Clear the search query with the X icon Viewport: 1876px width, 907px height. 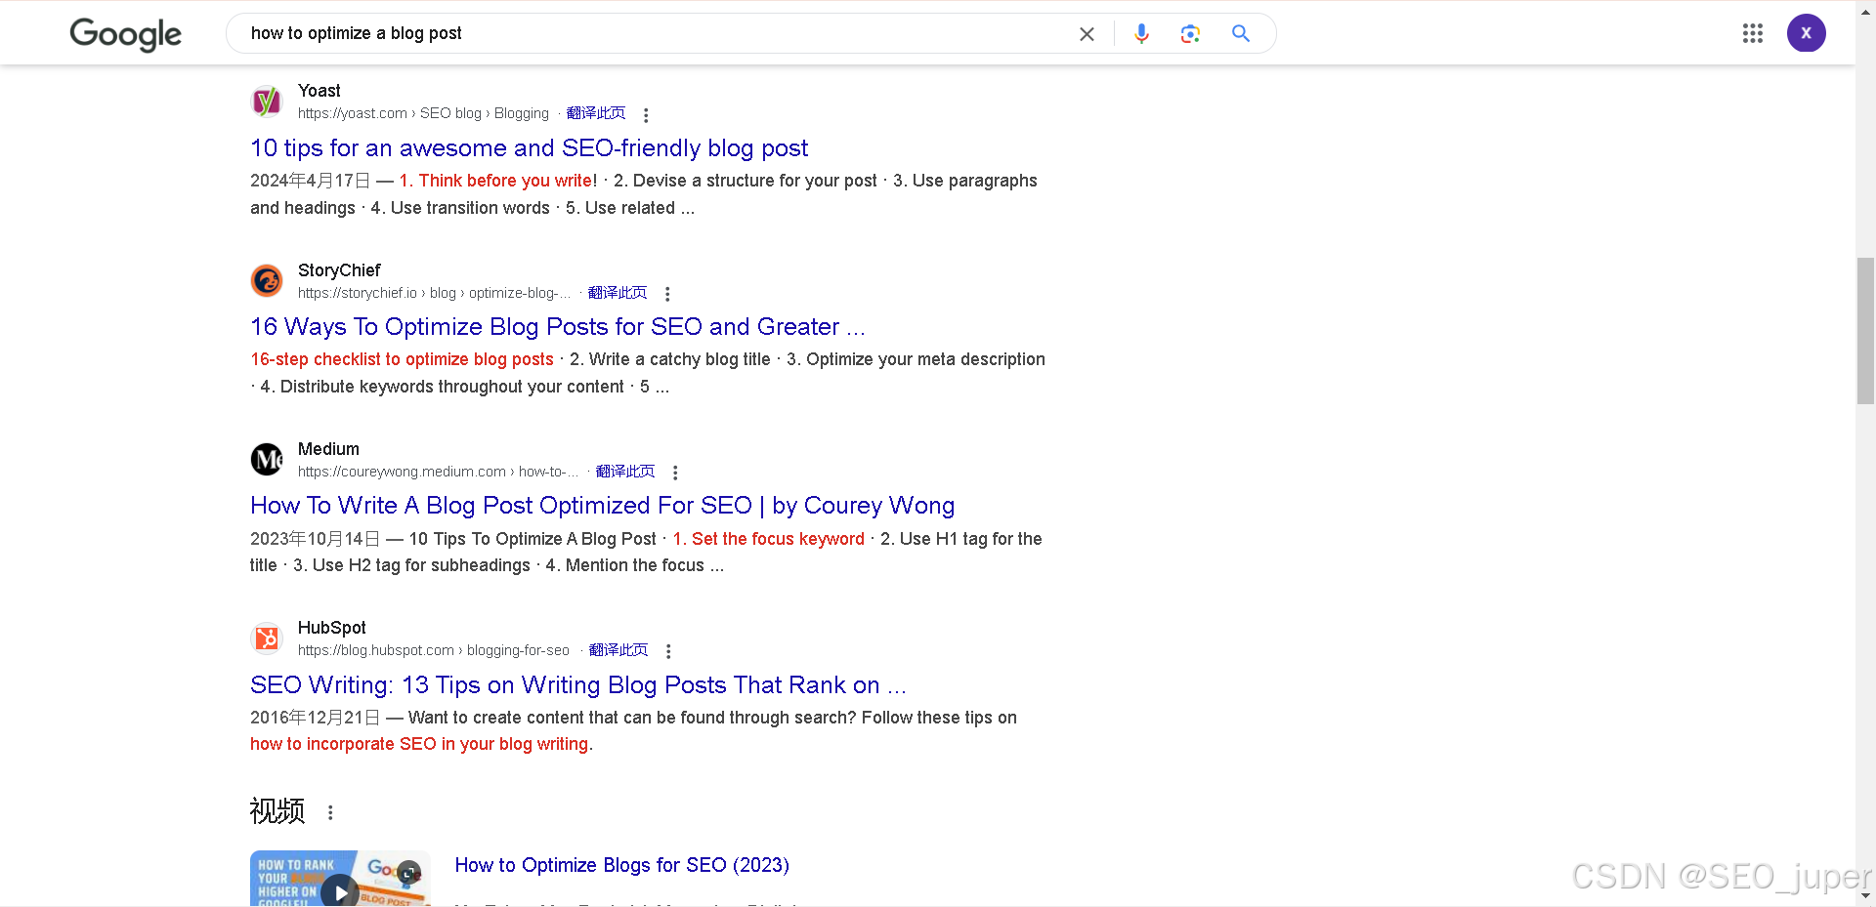(x=1087, y=34)
